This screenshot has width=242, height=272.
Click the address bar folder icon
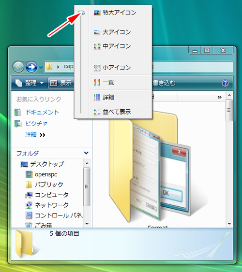pos(49,67)
